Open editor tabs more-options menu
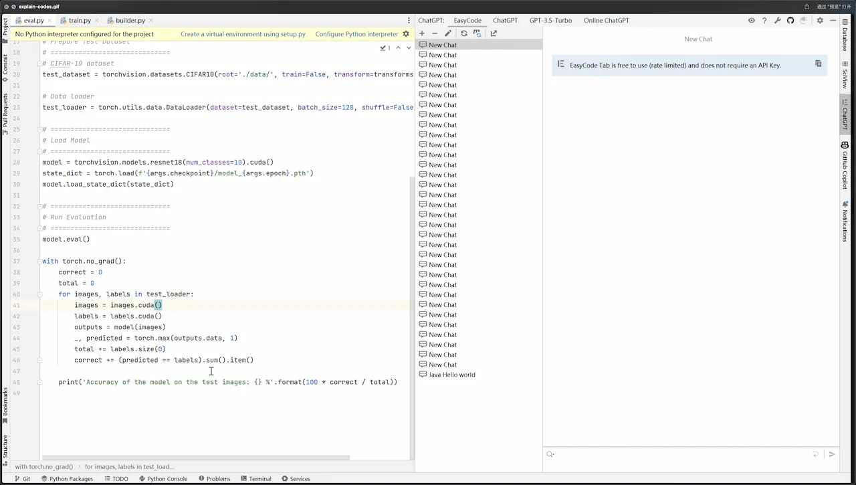 click(x=409, y=21)
